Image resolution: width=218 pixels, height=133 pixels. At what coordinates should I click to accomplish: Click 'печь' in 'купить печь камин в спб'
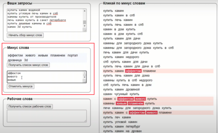pyautogui.click(x=118, y=25)
